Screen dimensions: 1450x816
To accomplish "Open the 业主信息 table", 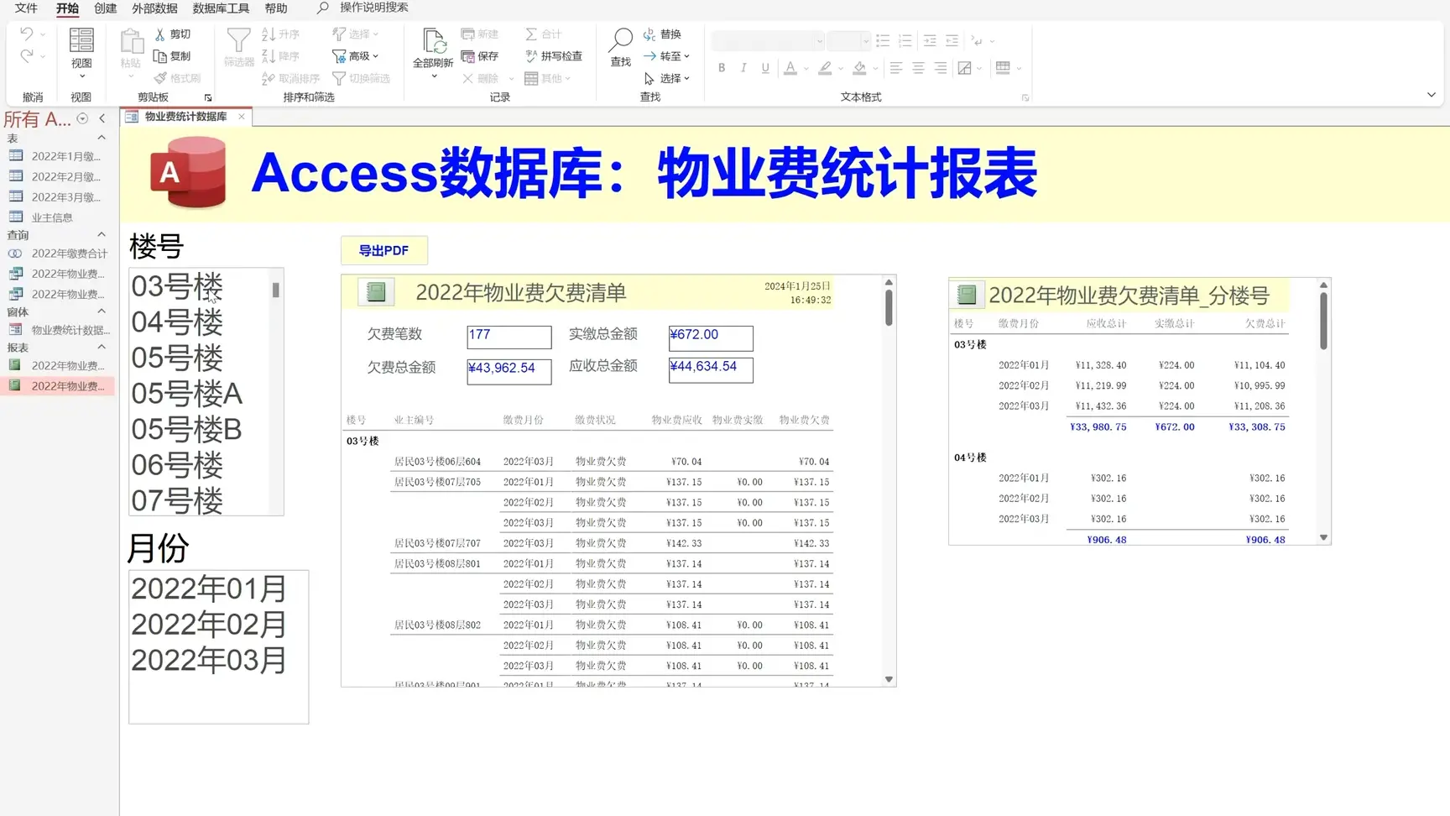I will (x=52, y=217).
